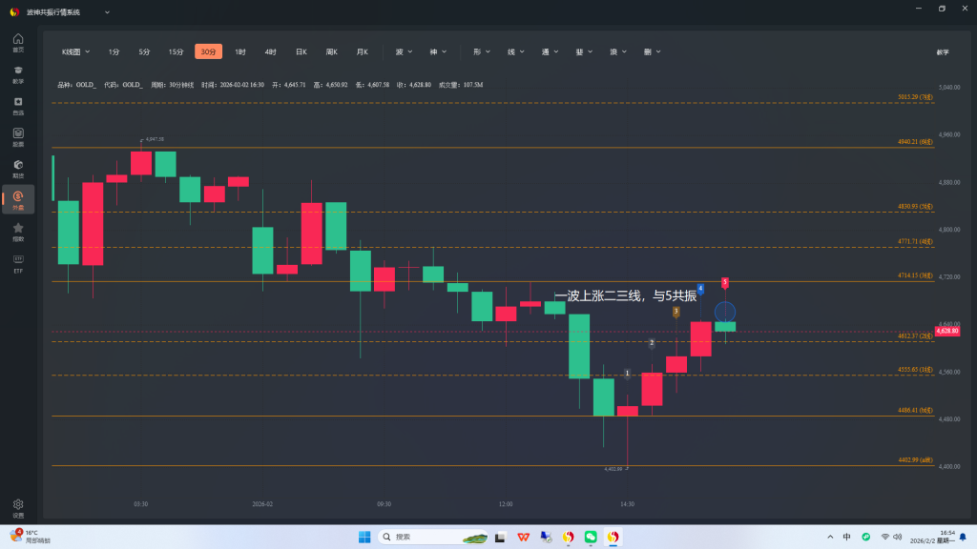Viewport: 977px width, 549px height.
Task: Open the 自选 watchlist sidebar icon
Action: click(x=18, y=105)
